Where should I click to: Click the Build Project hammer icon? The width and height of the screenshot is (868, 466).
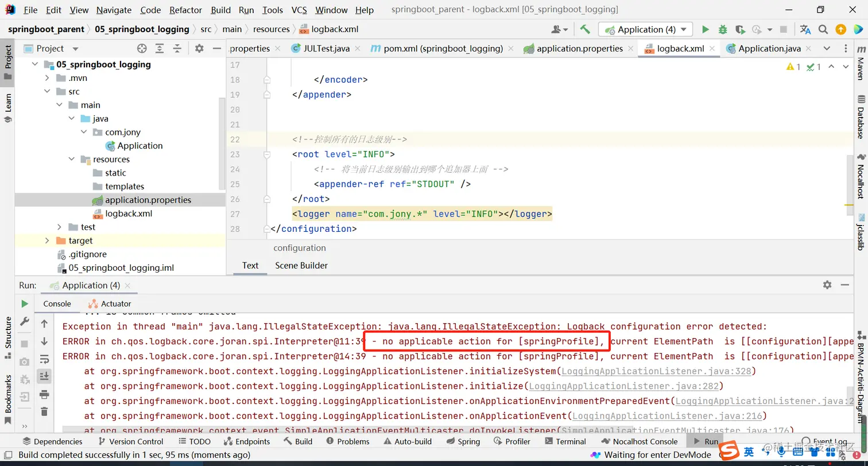[x=585, y=29]
